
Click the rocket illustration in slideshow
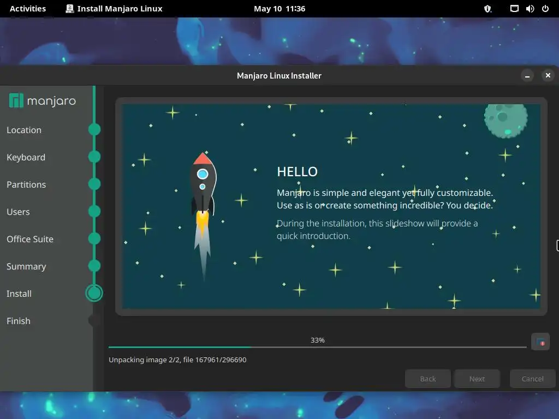click(x=203, y=216)
